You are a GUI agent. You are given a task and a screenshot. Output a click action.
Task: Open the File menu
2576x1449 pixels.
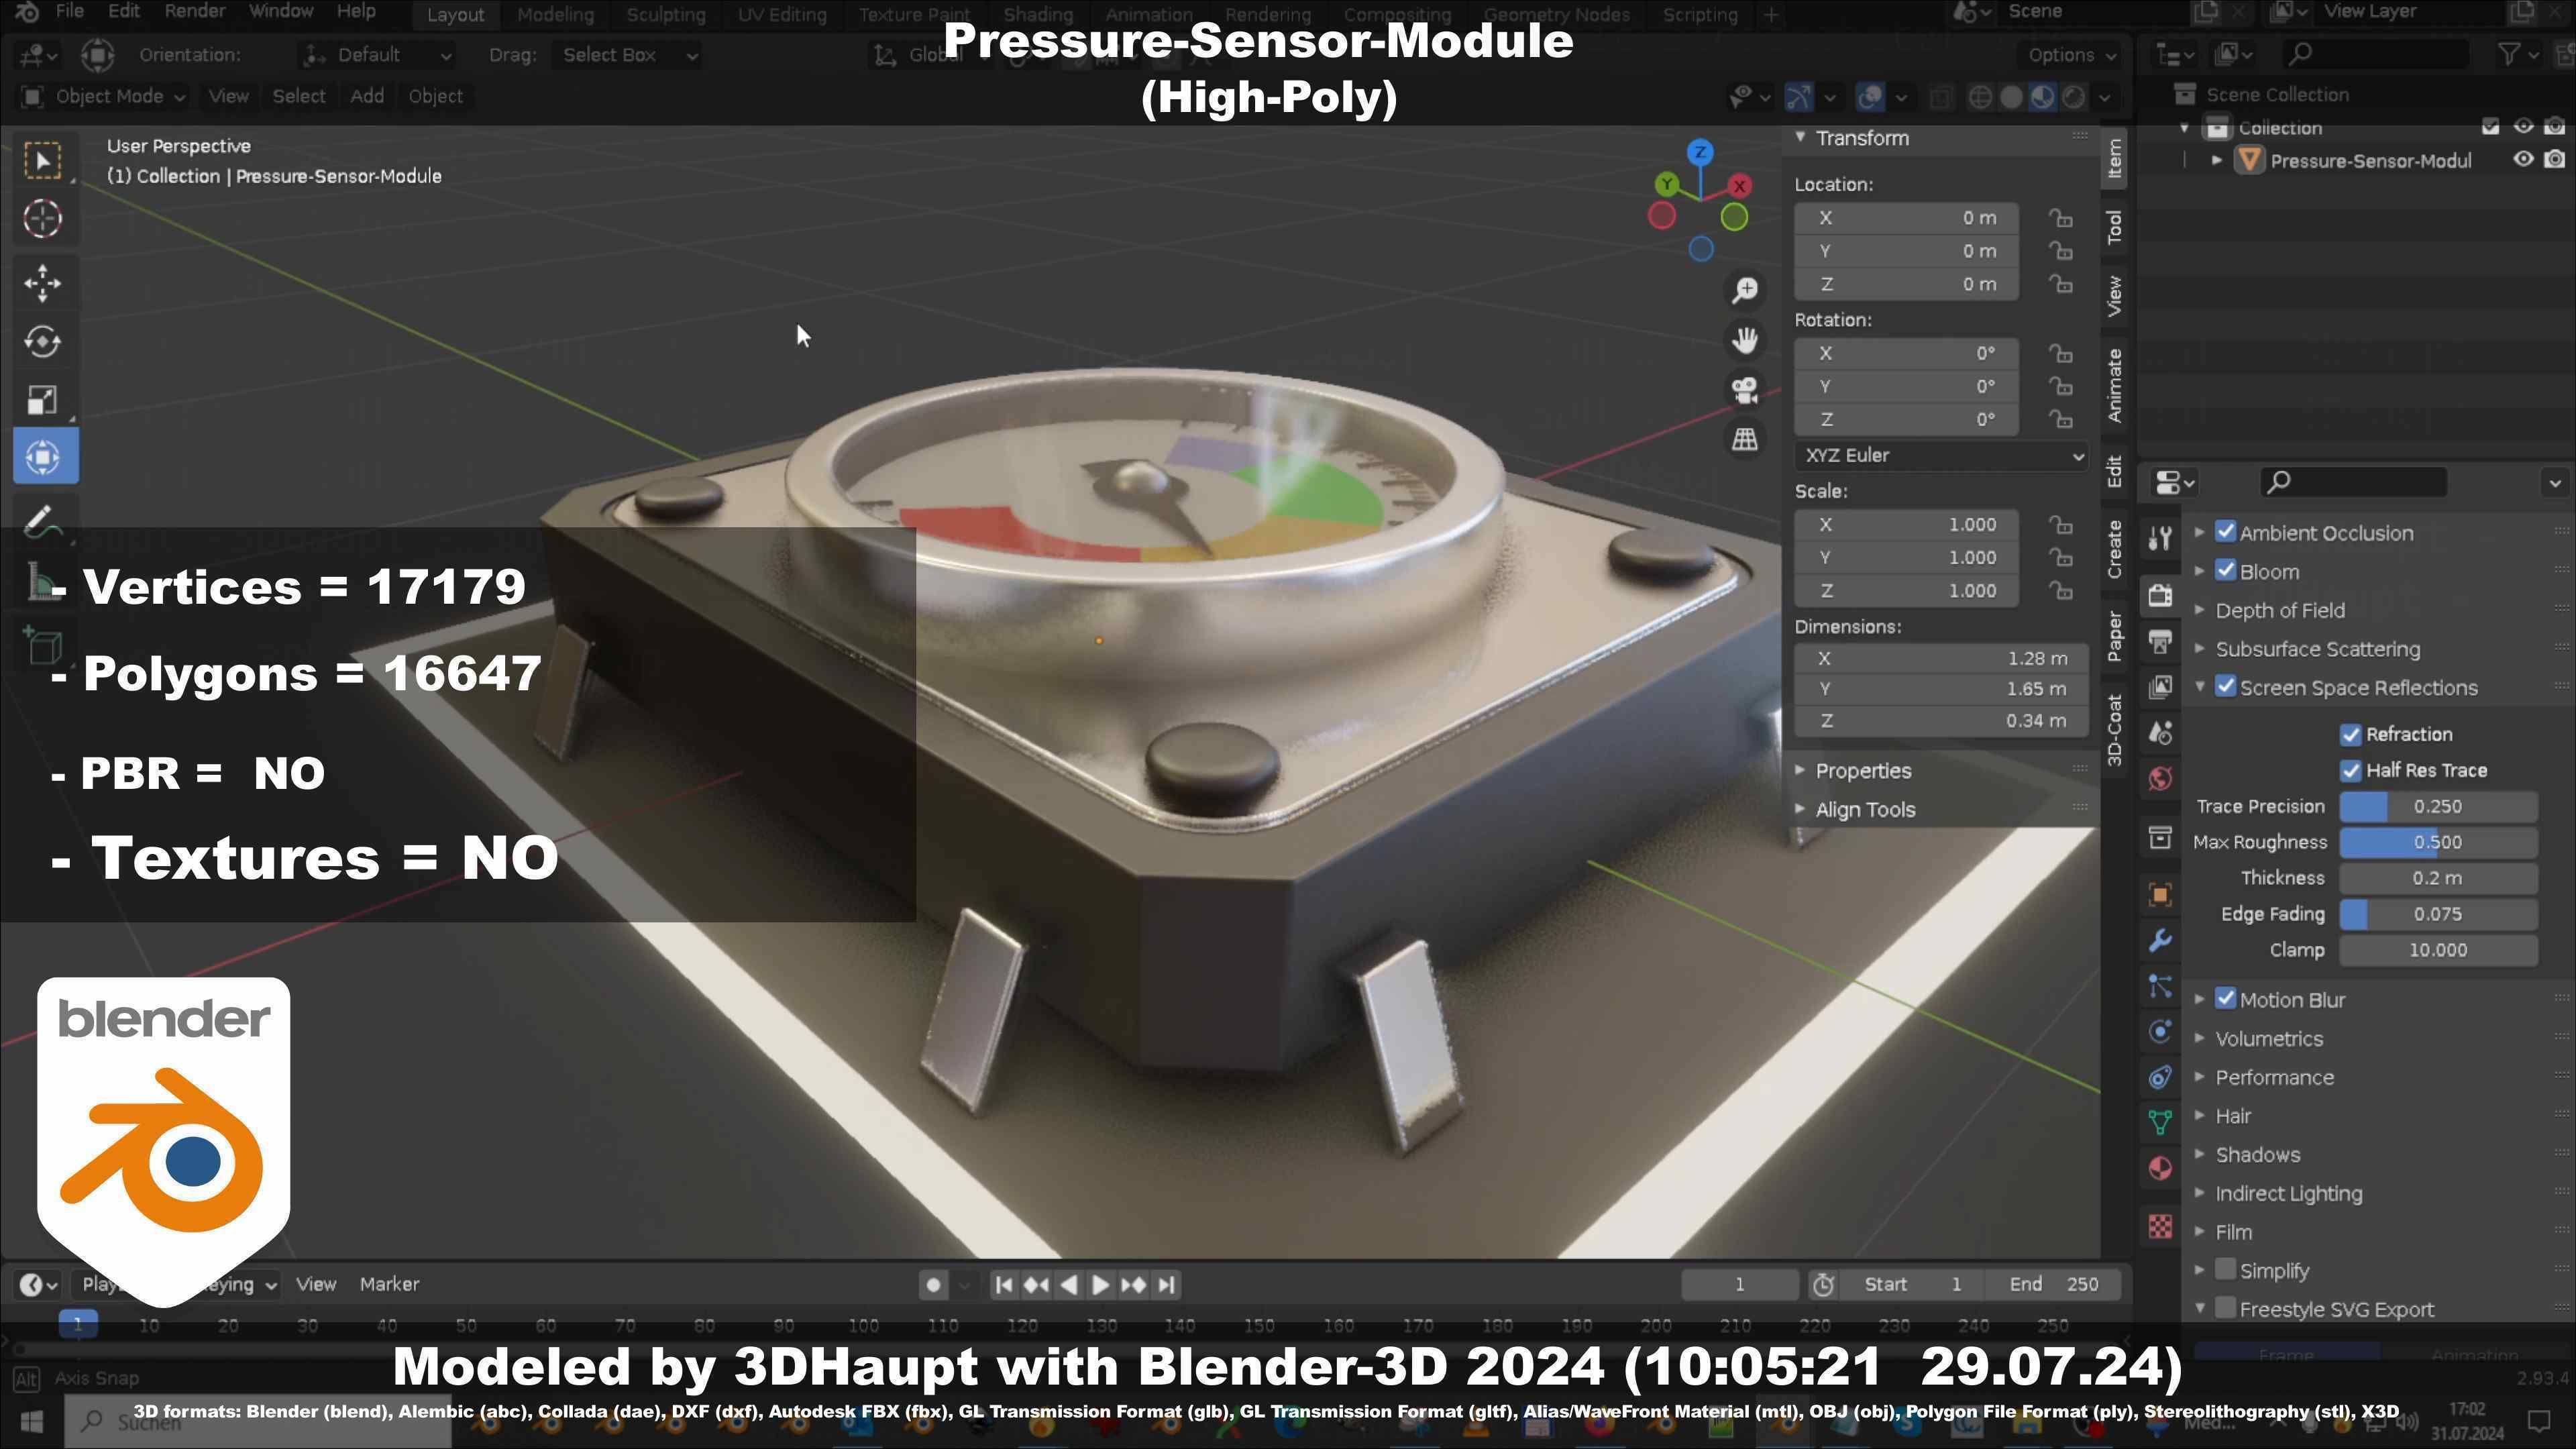coord(69,12)
